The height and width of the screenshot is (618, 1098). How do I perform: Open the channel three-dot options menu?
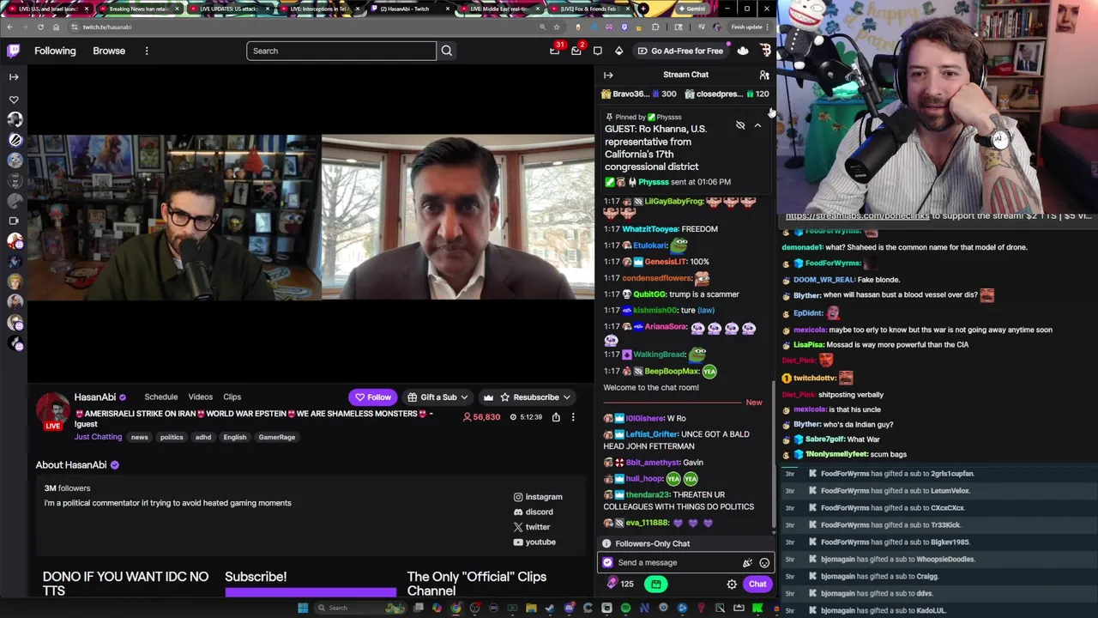click(x=573, y=417)
